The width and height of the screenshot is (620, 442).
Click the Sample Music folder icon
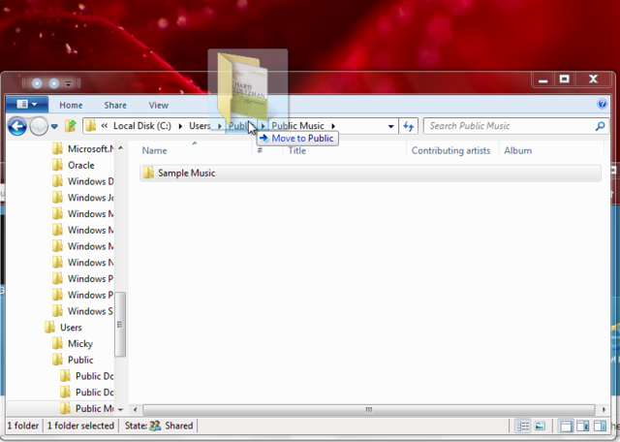click(x=148, y=174)
